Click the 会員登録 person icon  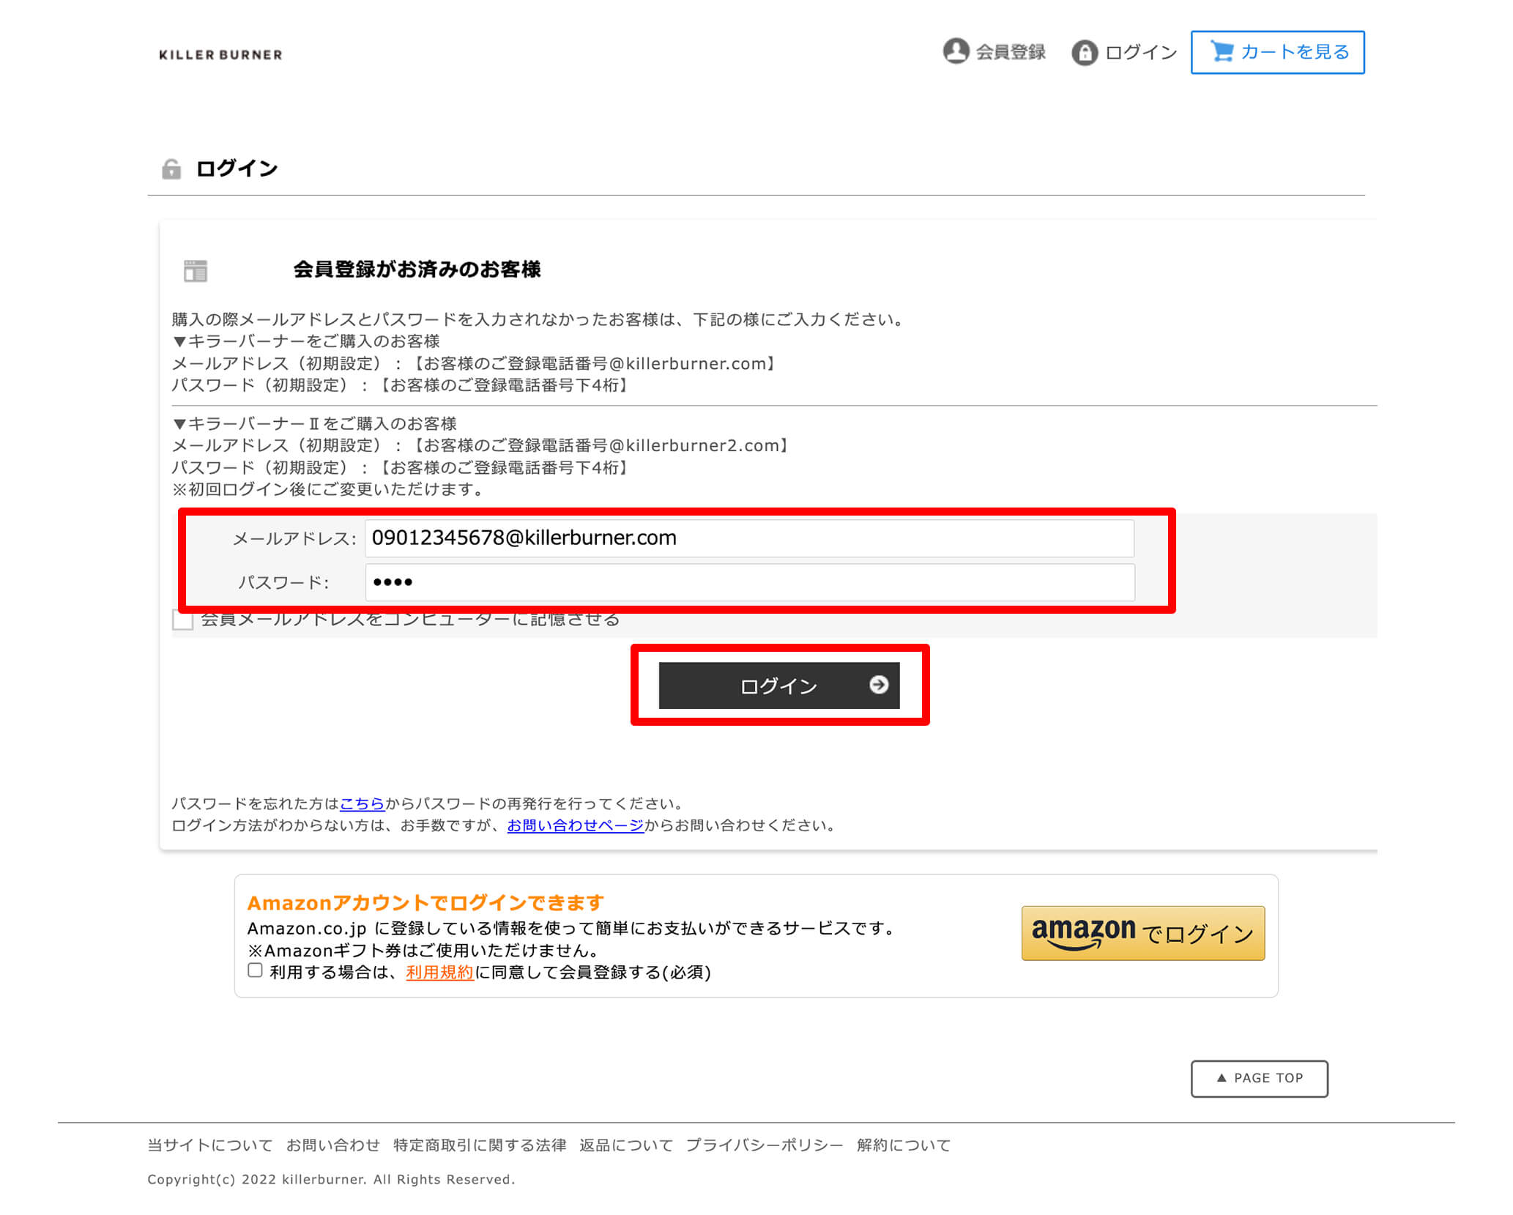pyautogui.click(x=956, y=51)
